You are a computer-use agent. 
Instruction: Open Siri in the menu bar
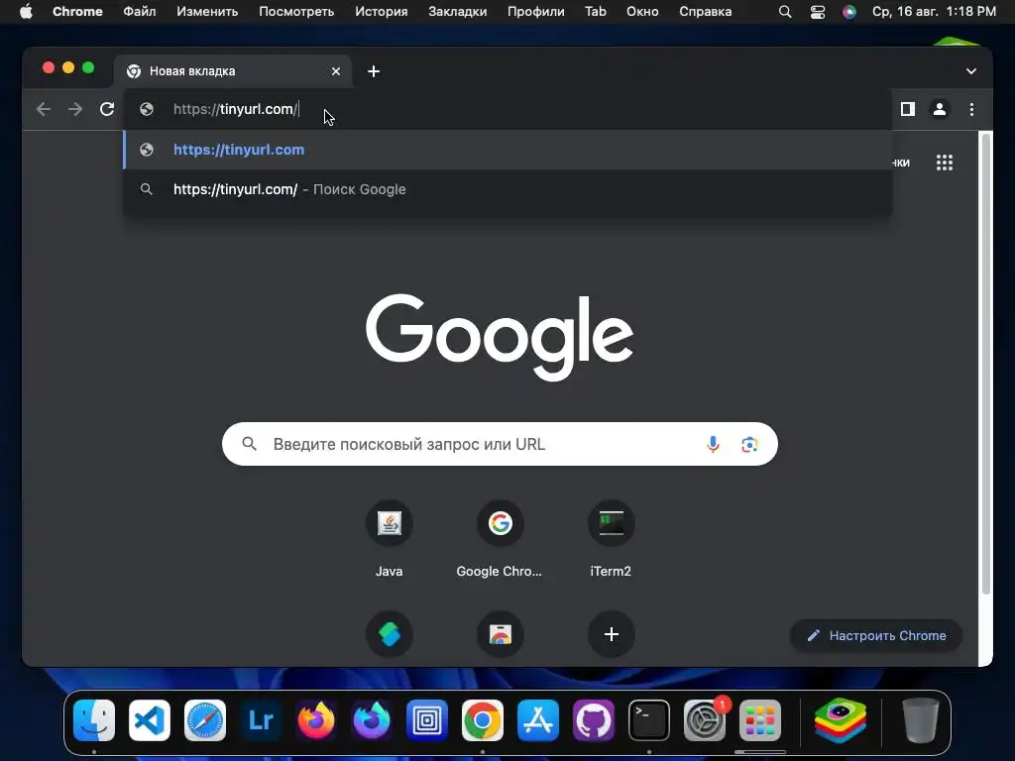pyautogui.click(x=849, y=12)
